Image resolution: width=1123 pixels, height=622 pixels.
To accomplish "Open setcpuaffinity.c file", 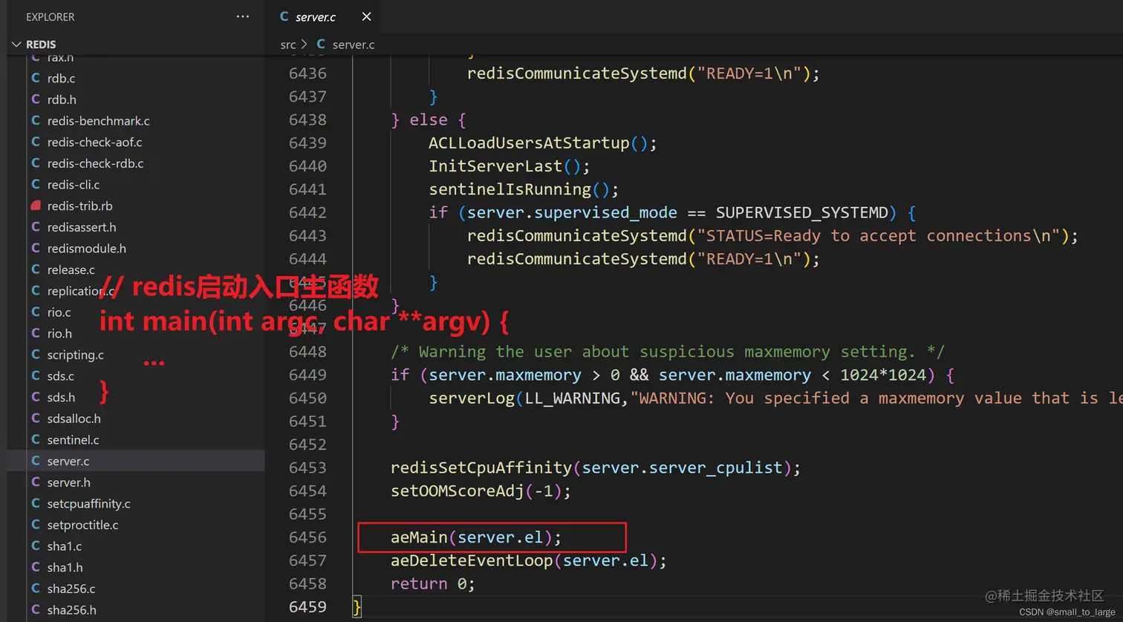I will (x=88, y=504).
